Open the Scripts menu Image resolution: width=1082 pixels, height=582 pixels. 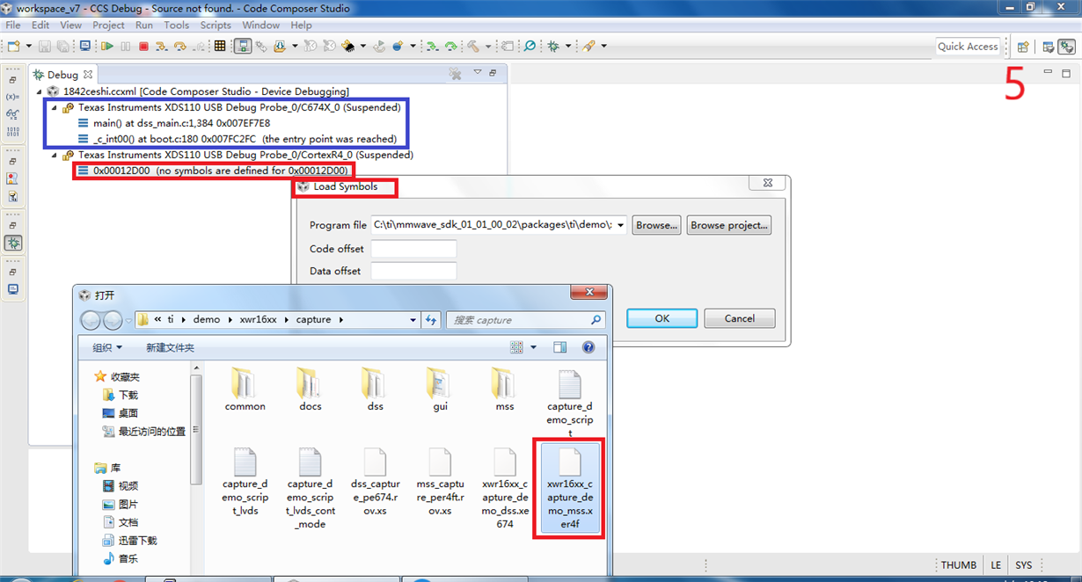pyautogui.click(x=216, y=25)
